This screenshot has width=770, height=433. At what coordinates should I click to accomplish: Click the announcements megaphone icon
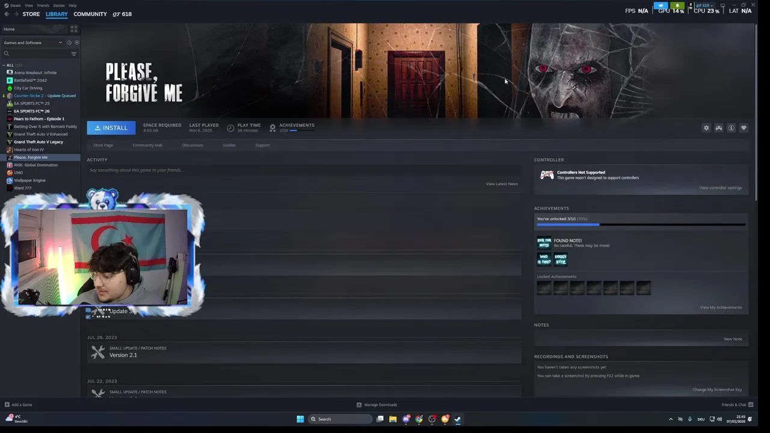[x=661, y=5]
